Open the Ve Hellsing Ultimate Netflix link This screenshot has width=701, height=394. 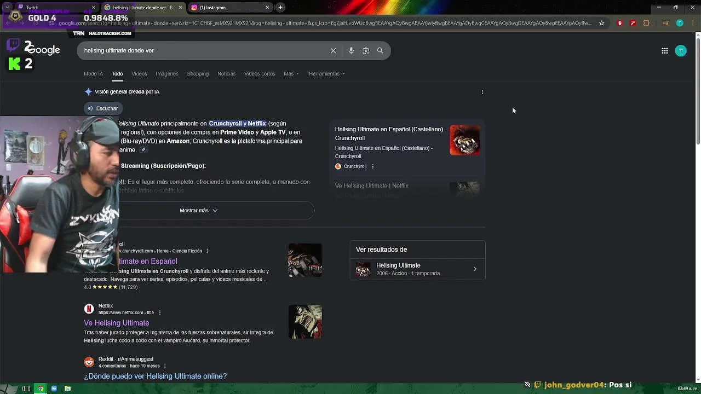click(x=117, y=323)
